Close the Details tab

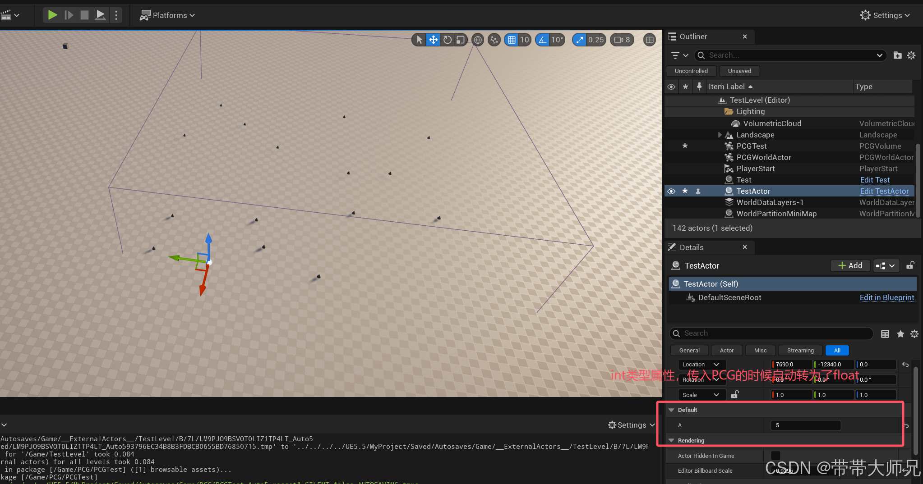(745, 247)
